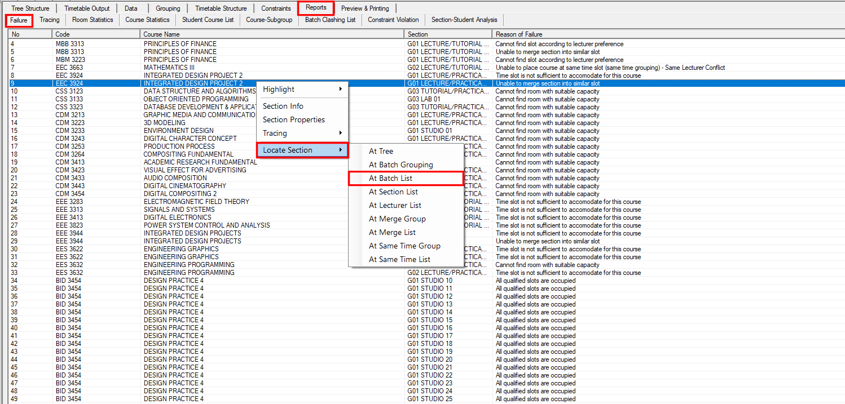Select the G01 STUDIO 10 section cell
845x404 pixels.
(x=430, y=281)
